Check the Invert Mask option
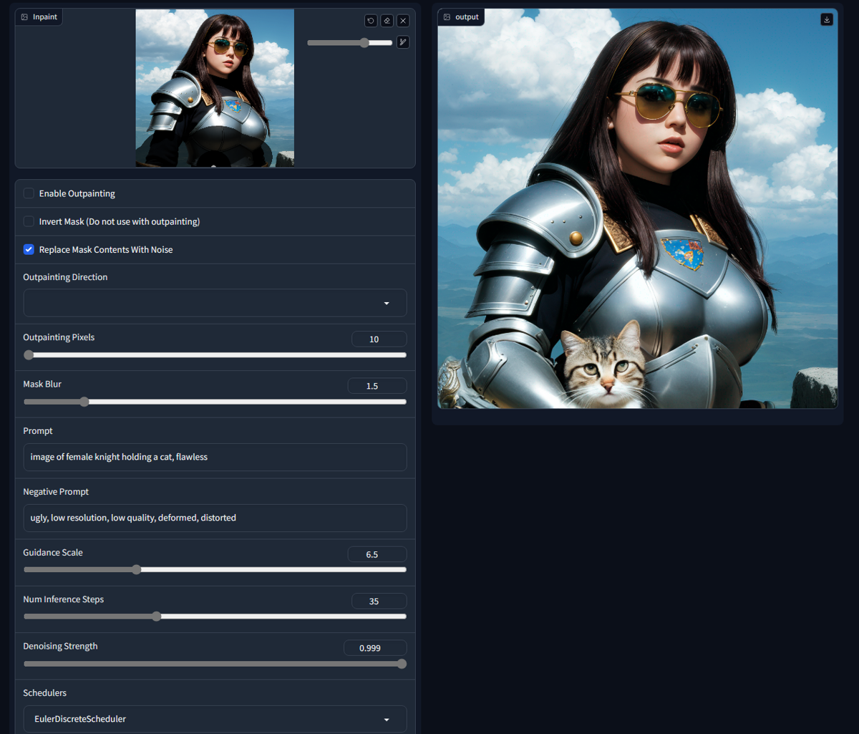Image resolution: width=859 pixels, height=734 pixels. (x=28, y=221)
